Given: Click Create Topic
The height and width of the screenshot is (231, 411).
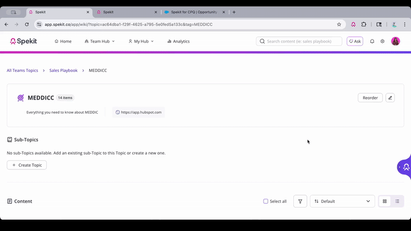Looking at the screenshot, I should pos(27,165).
